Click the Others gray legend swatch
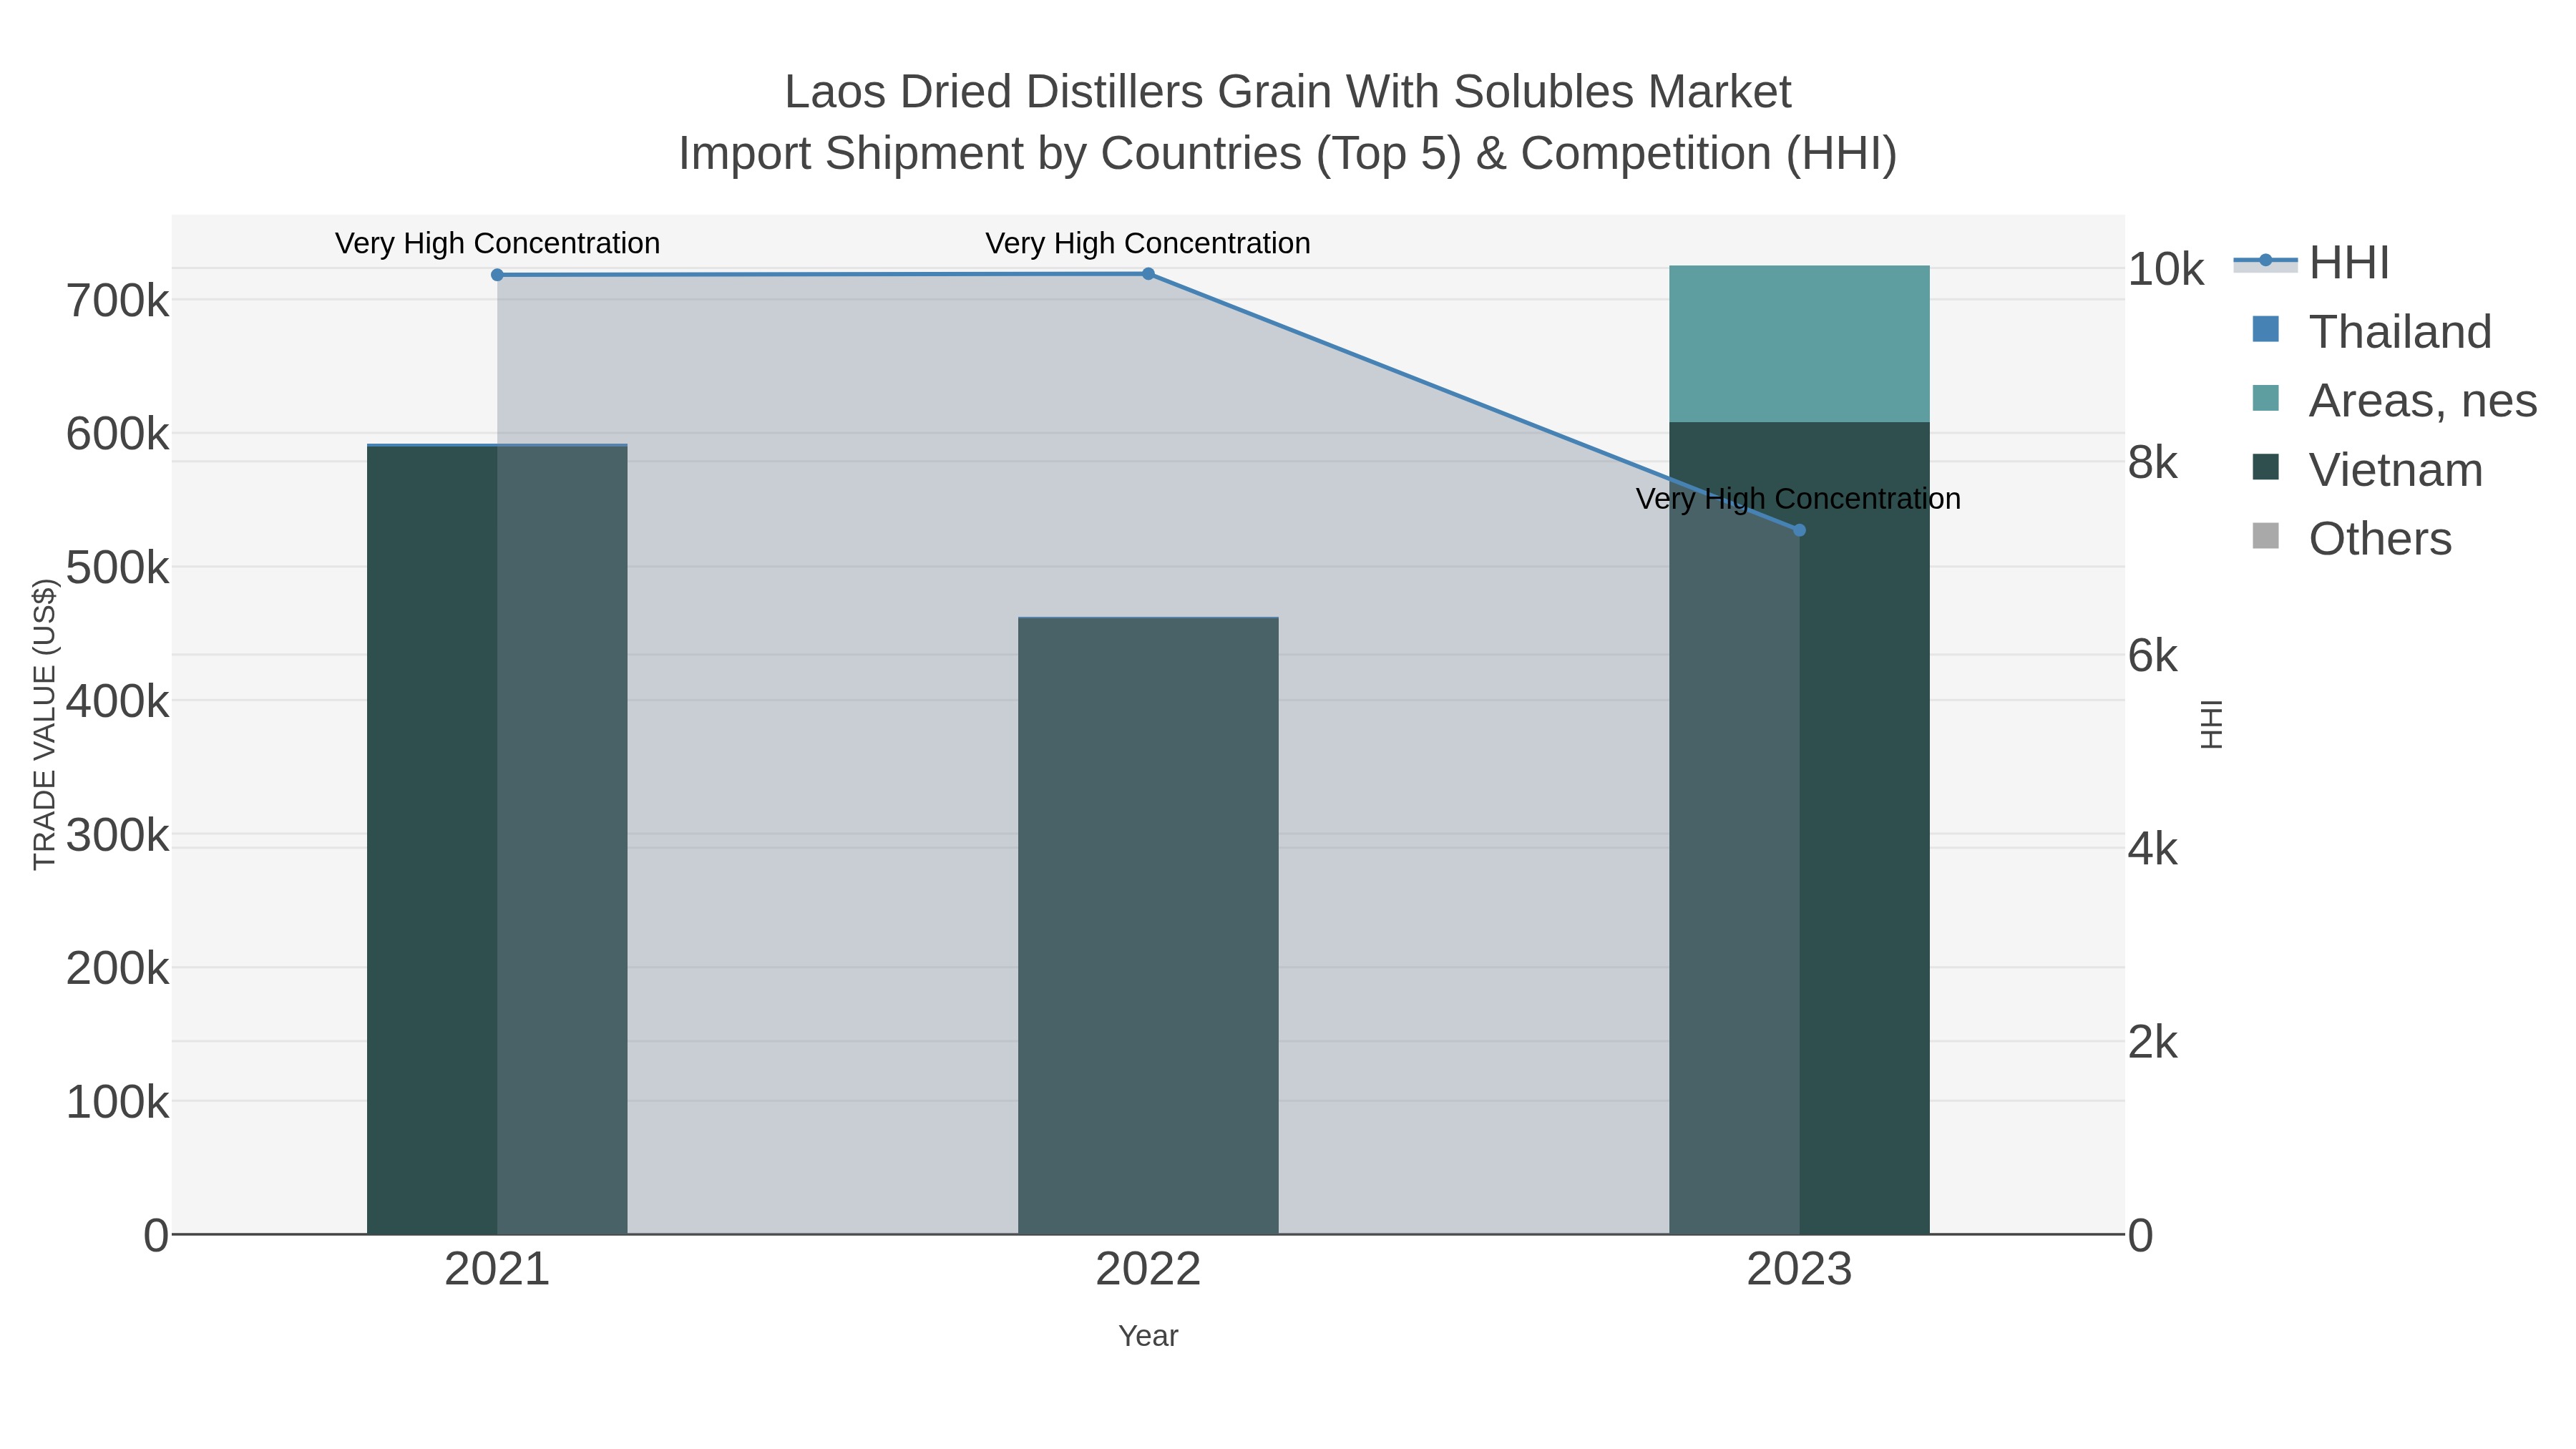Viewport: 2576px width, 1449px height. click(2265, 536)
